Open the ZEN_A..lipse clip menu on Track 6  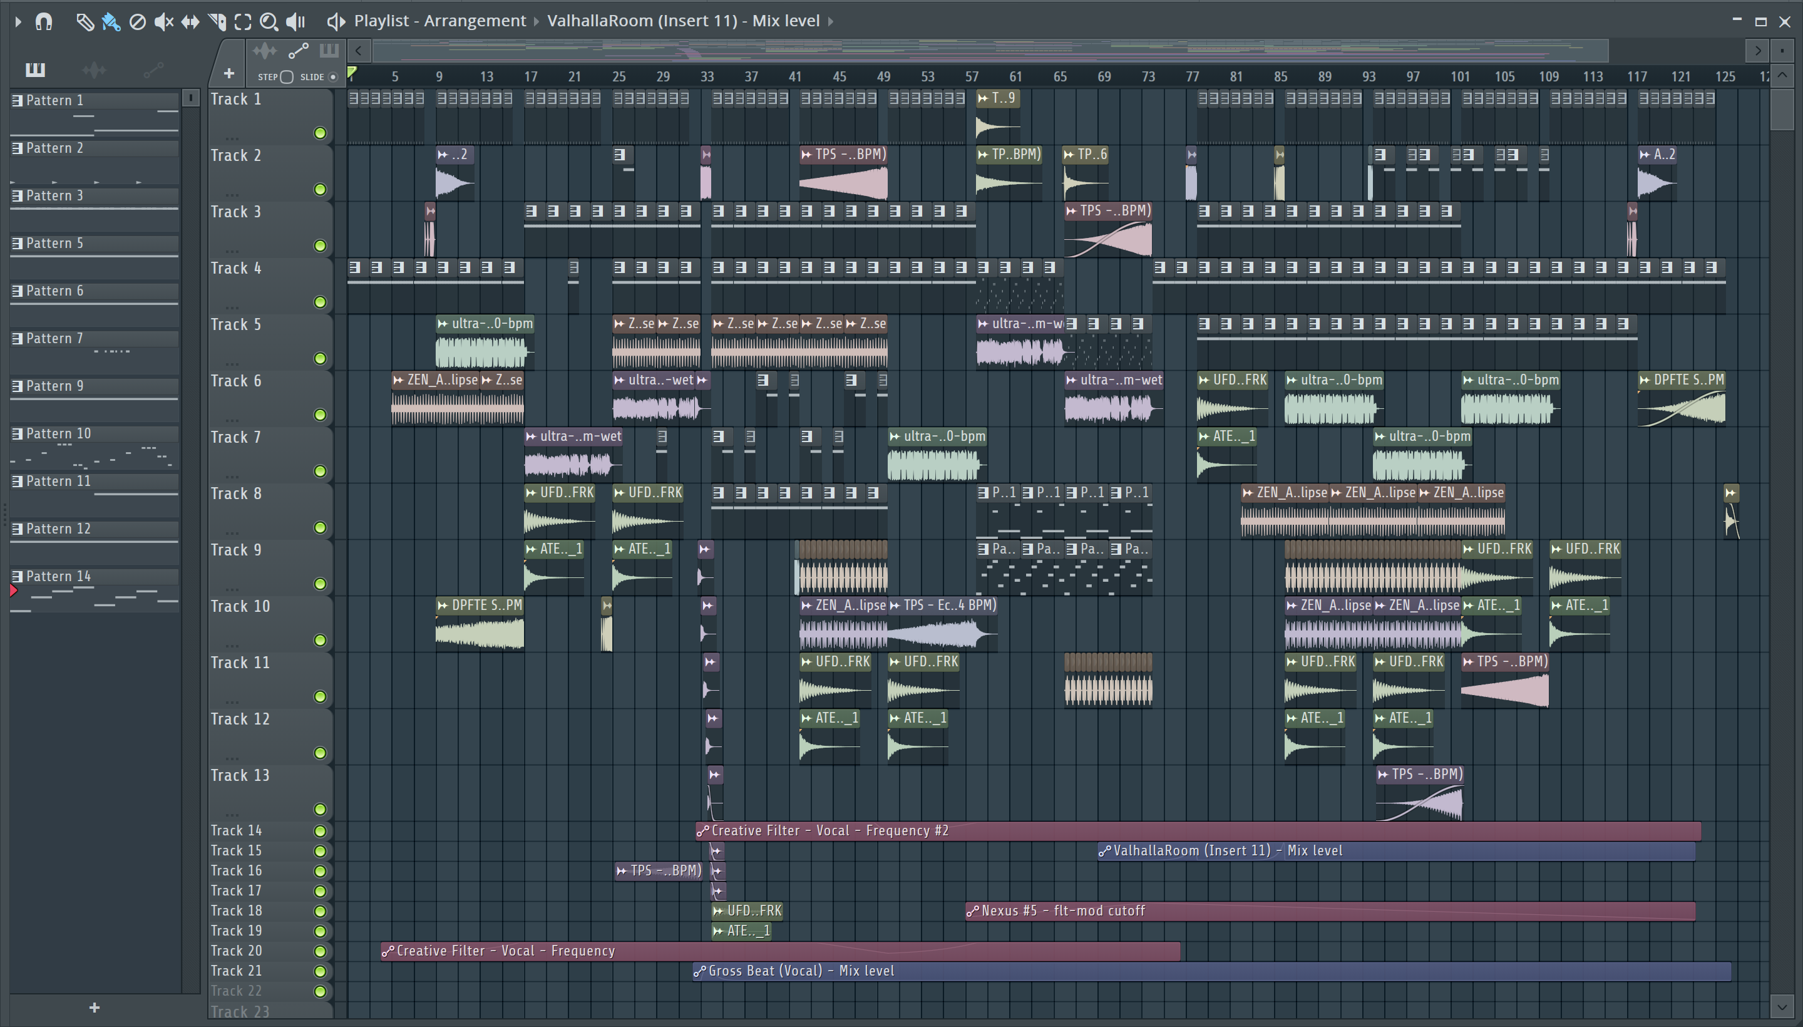[398, 380]
